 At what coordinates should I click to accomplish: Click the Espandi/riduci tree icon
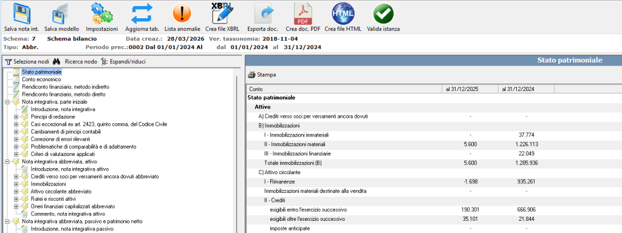[x=104, y=62]
